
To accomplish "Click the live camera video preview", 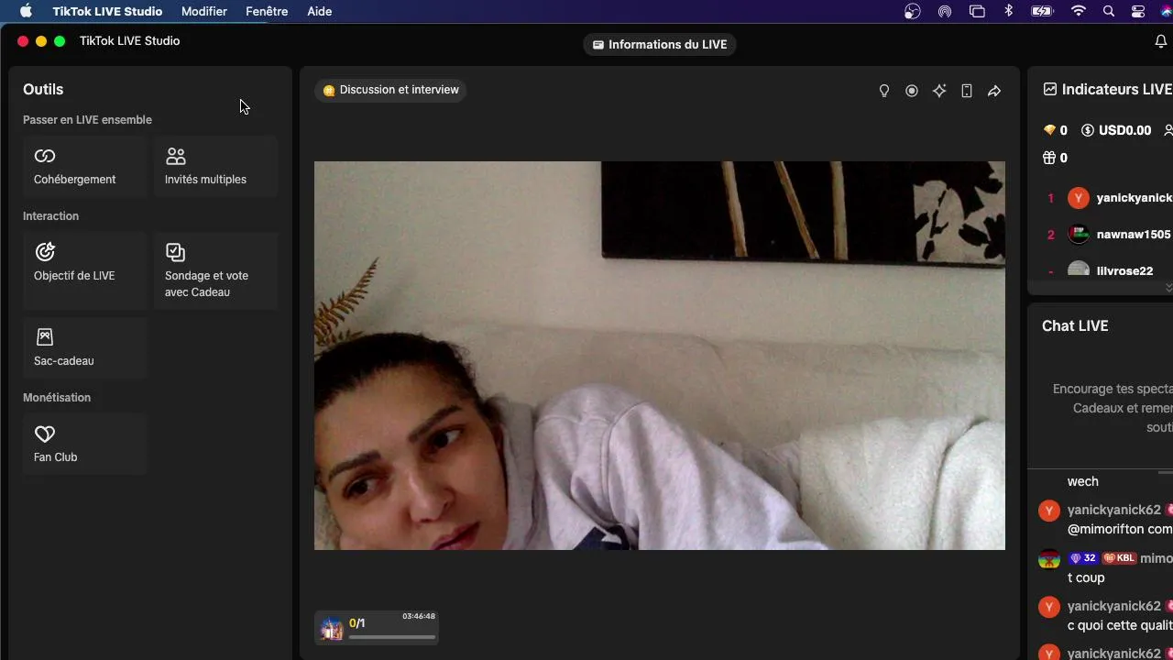I will click(660, 356).
